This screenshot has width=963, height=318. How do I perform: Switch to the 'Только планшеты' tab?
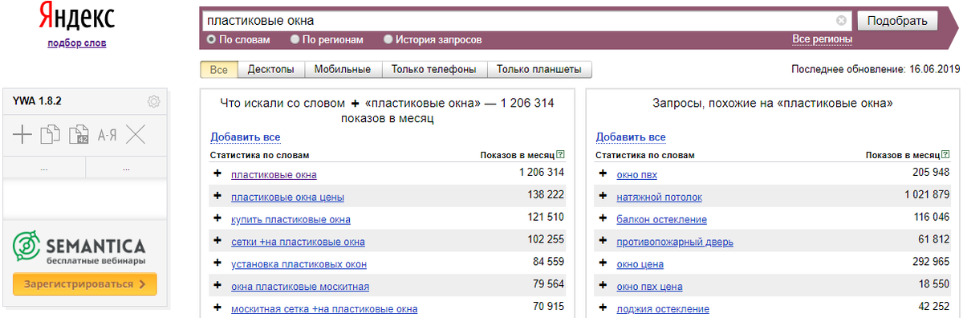539,69
